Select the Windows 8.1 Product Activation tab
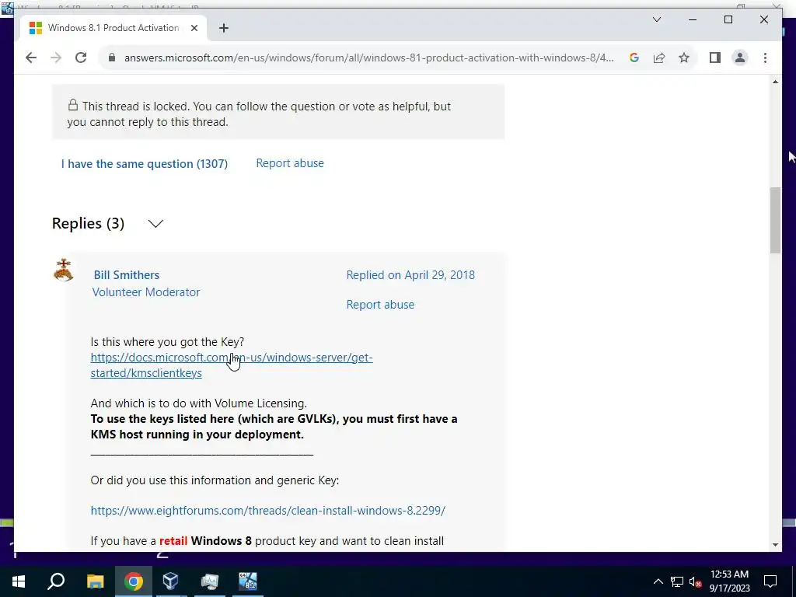The image size is (796, 597). [x=112, y=28]
